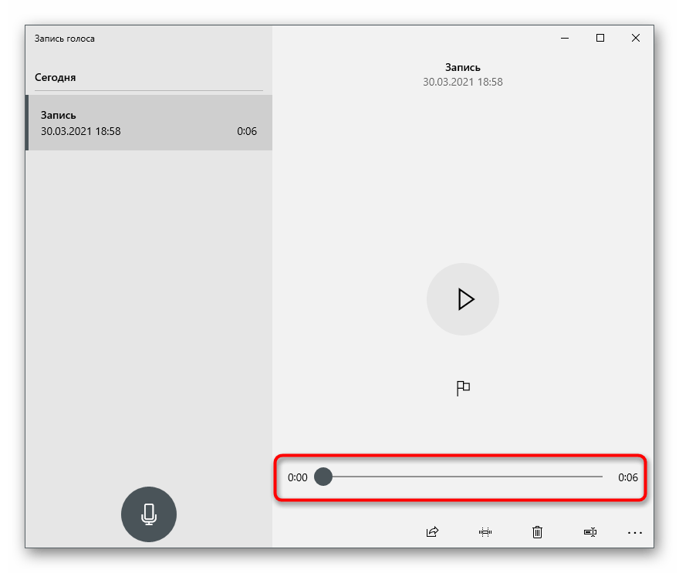679x573 pixels.
Task: Click the Сегодня group header
Action: pyautogui.click(x=56, y=77)
